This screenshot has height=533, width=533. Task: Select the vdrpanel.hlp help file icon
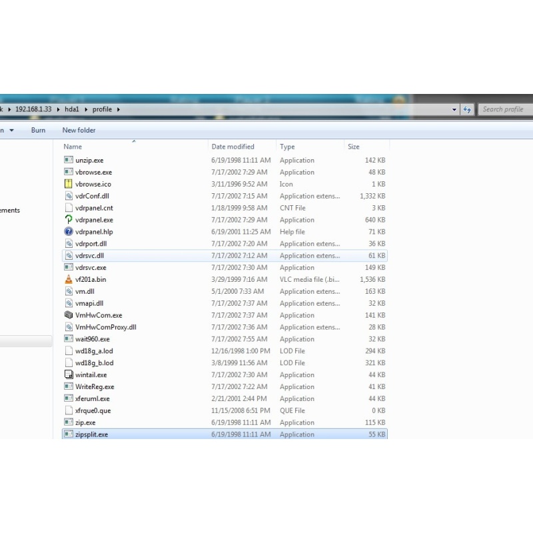(69, 232)
